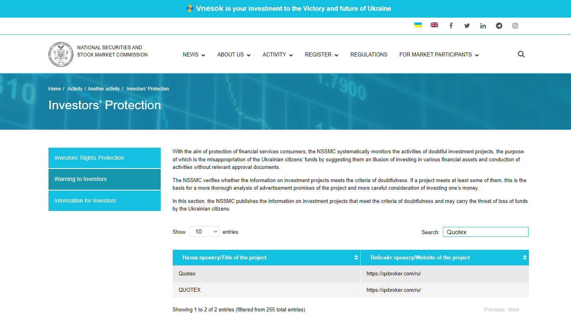Switch site language to English flag
This screenshot has width=571, height=313.
pos(434,25)
